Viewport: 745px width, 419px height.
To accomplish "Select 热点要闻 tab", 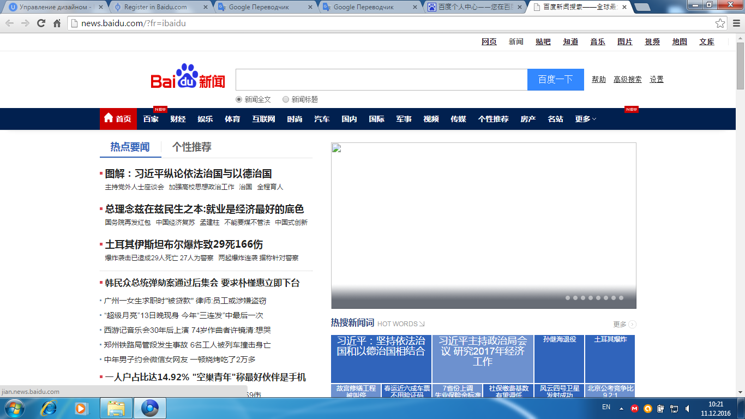I will [130, 147].
